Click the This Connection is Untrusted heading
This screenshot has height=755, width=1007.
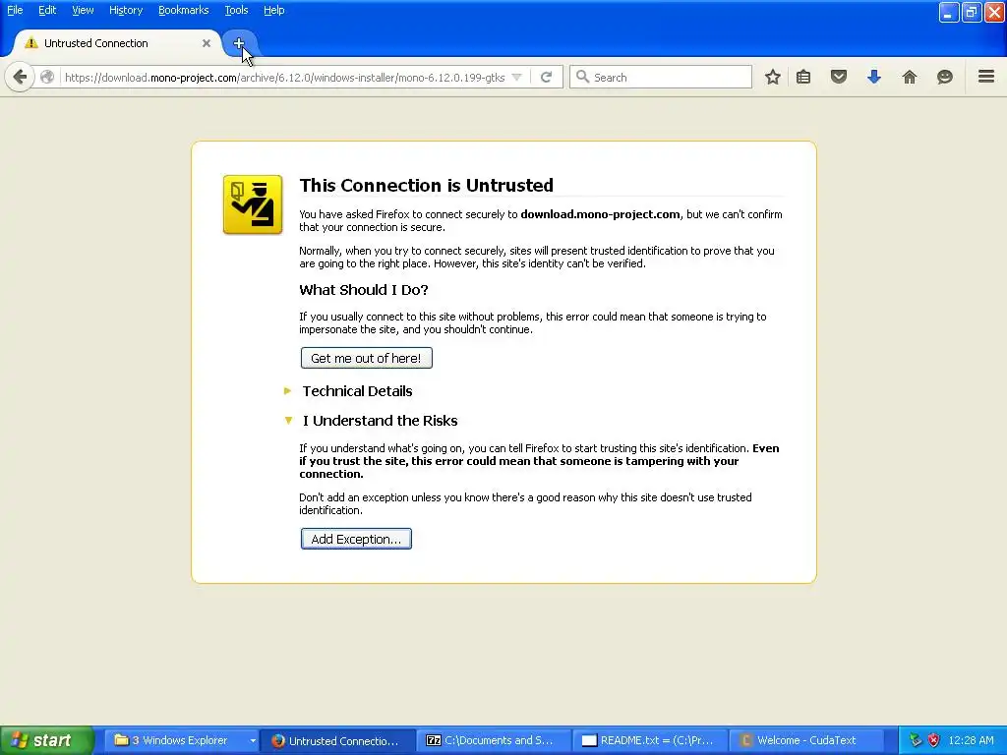[427, 185]
